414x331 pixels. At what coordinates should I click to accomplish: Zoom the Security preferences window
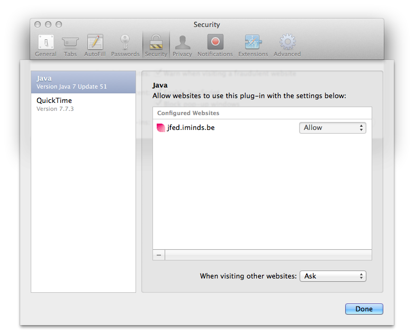pos(59,24)
